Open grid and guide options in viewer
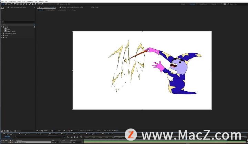Screen dimensions: 248x144 52,131
